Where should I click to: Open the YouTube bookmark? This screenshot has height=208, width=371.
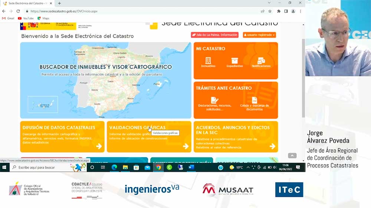[26, 18]
